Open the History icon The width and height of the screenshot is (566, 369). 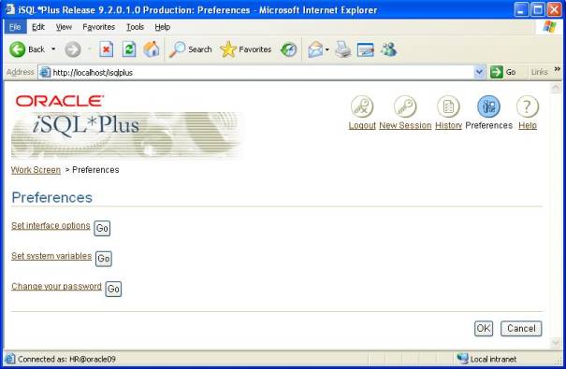tap(448, 106)
